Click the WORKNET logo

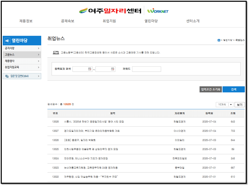157,11
